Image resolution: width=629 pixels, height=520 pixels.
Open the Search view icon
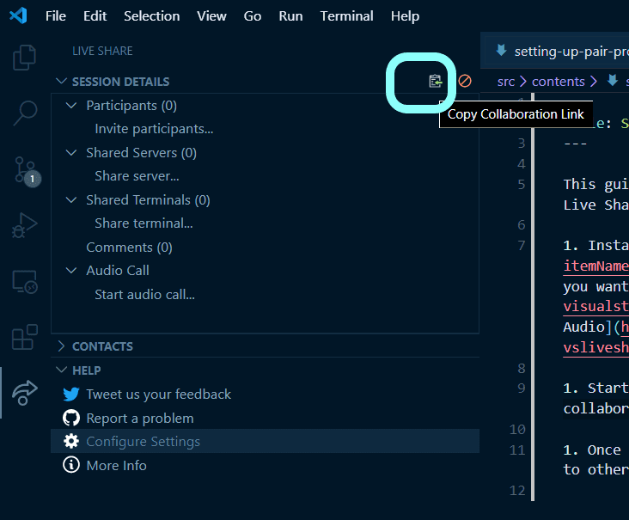(x=25, y=113)
